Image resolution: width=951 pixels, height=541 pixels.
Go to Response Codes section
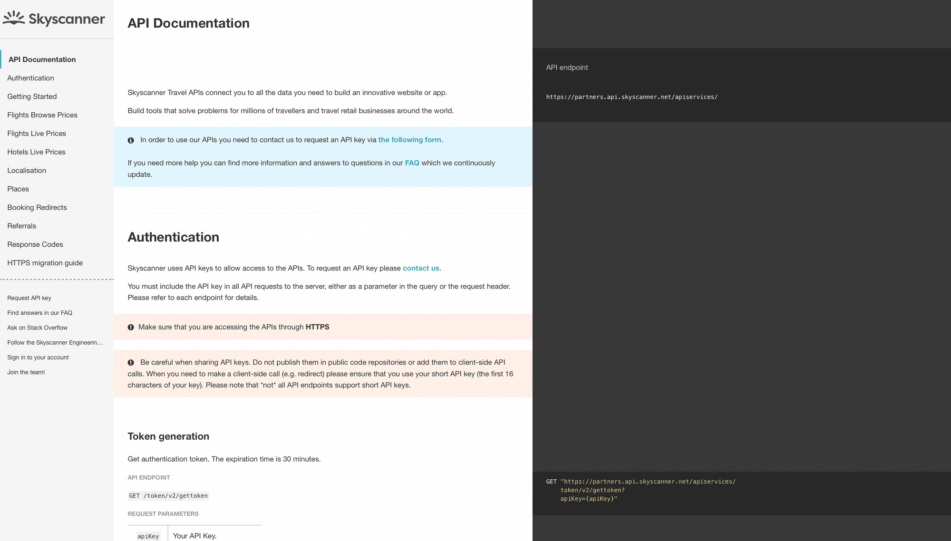point(35,245)
